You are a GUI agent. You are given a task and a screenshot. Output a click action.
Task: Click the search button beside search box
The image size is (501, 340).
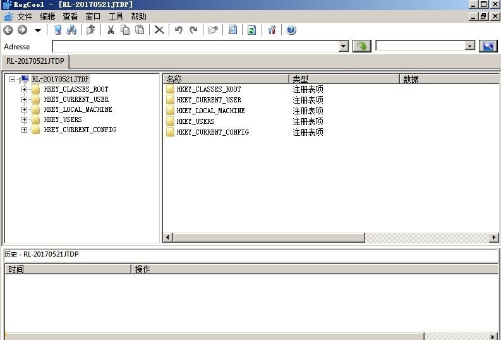[488, 46]
